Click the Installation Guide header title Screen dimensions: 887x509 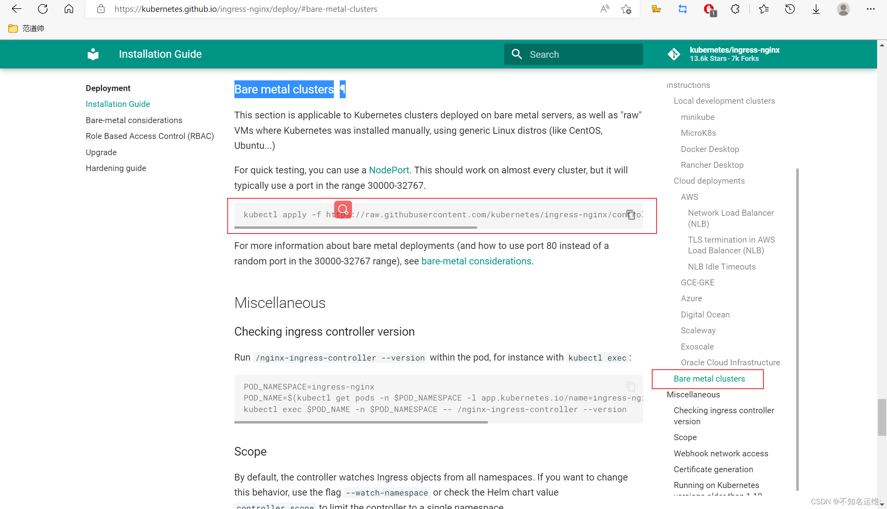[x=160, y=54]
